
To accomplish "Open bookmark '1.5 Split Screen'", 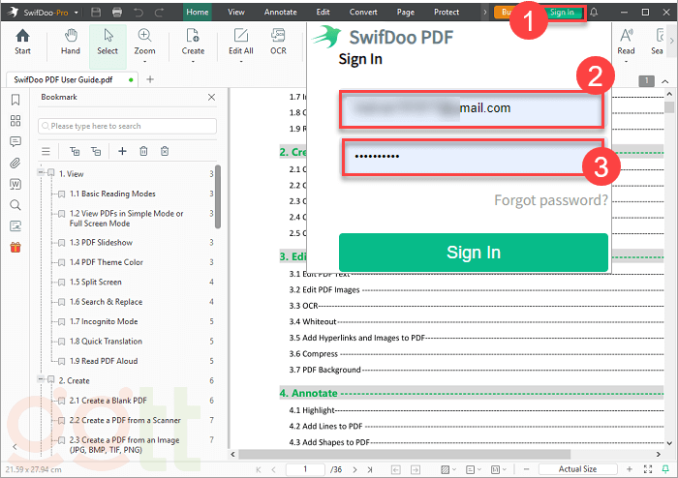I will point(95,282).
